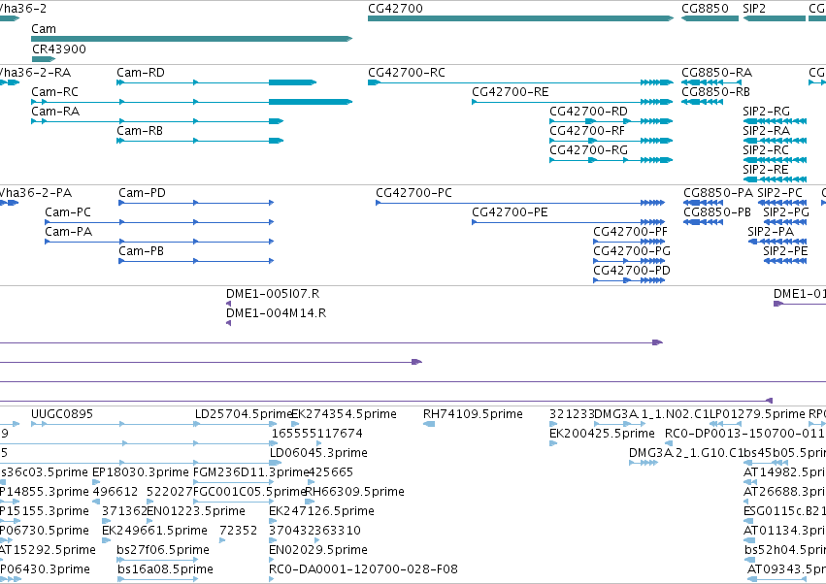Select transcript Cam-RD

[x=216, y=82]
